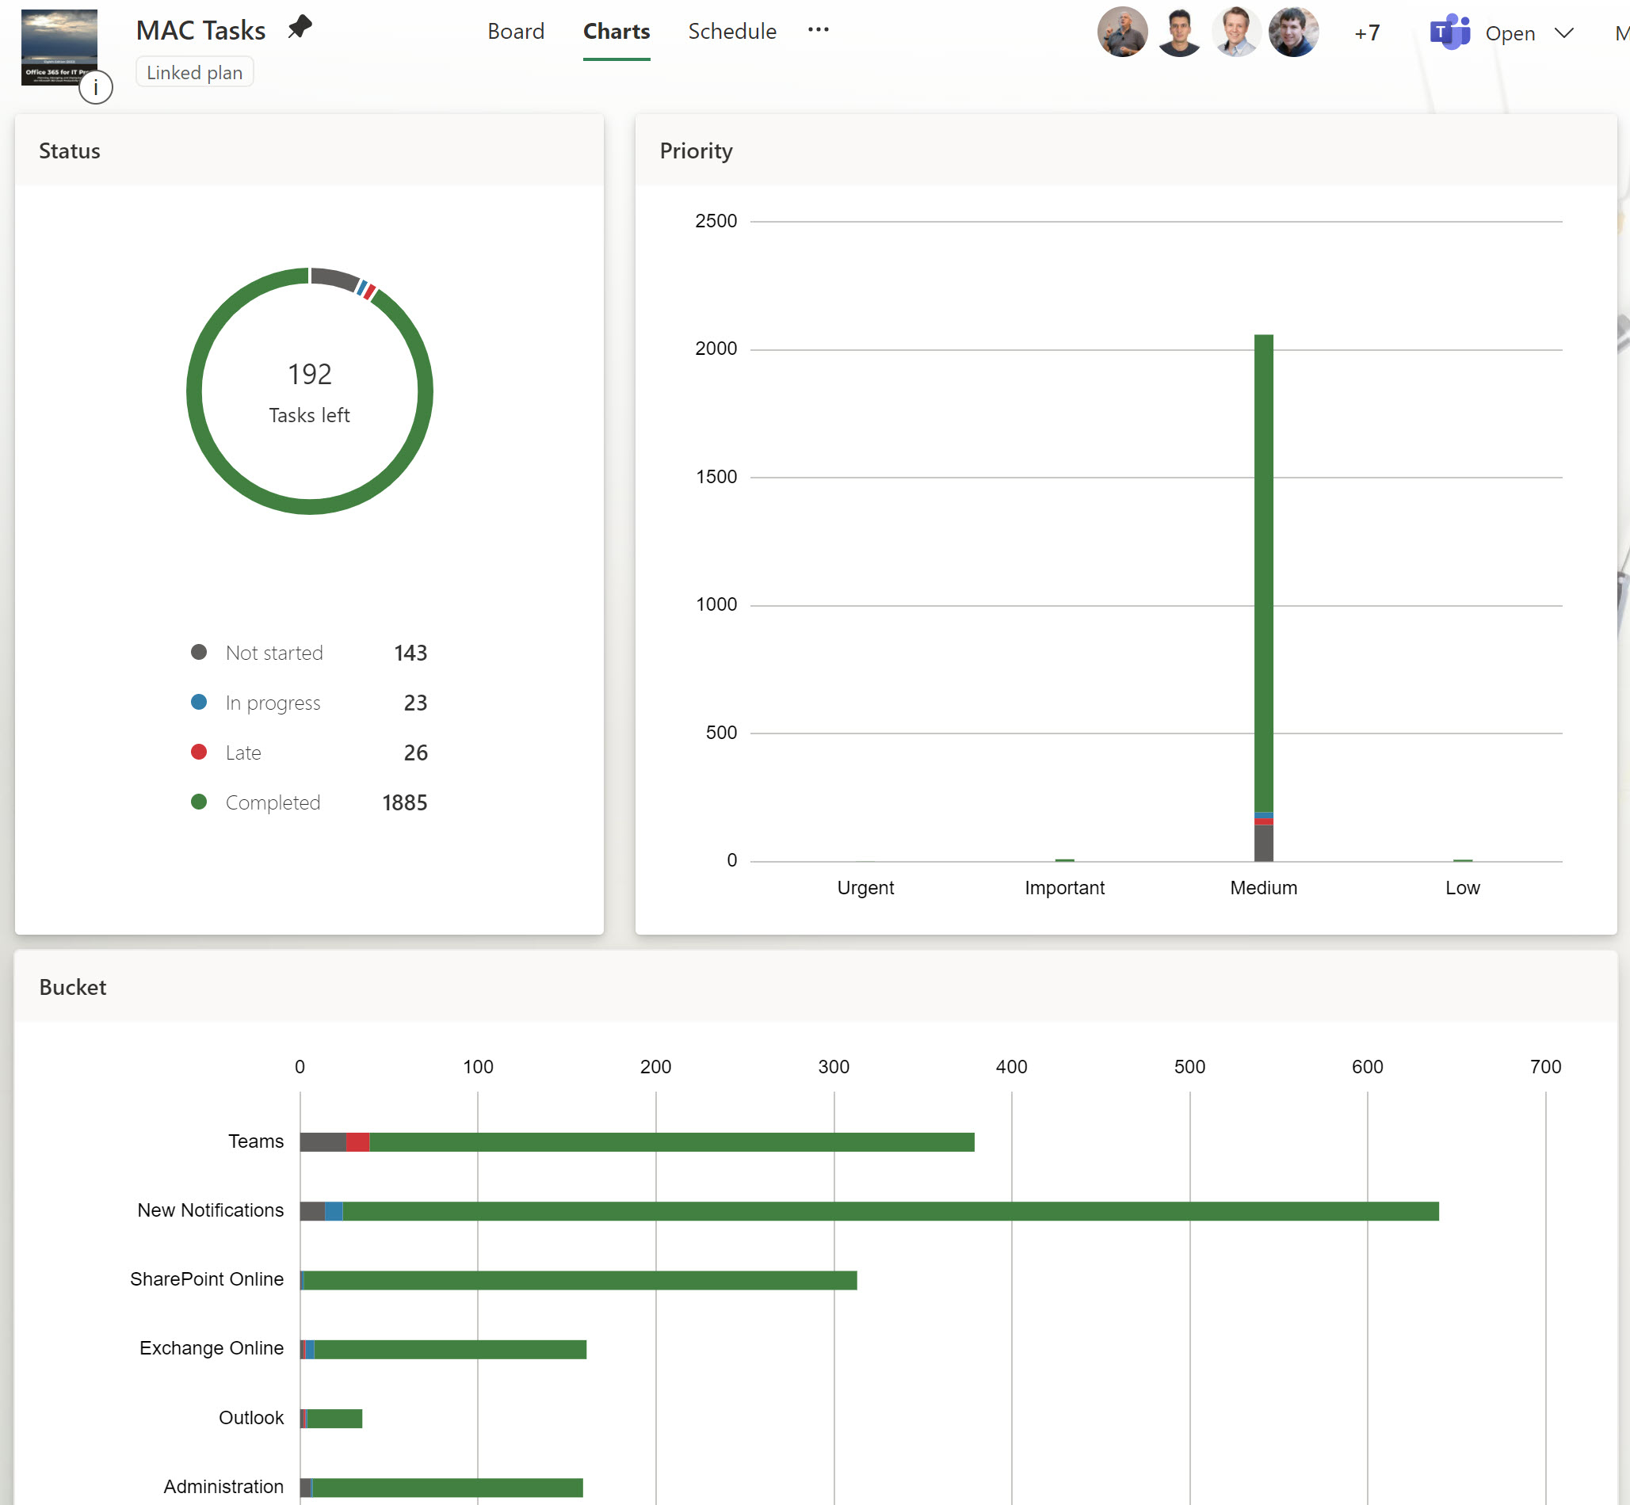Click the first member avatar

click(x=1122, y=32)
